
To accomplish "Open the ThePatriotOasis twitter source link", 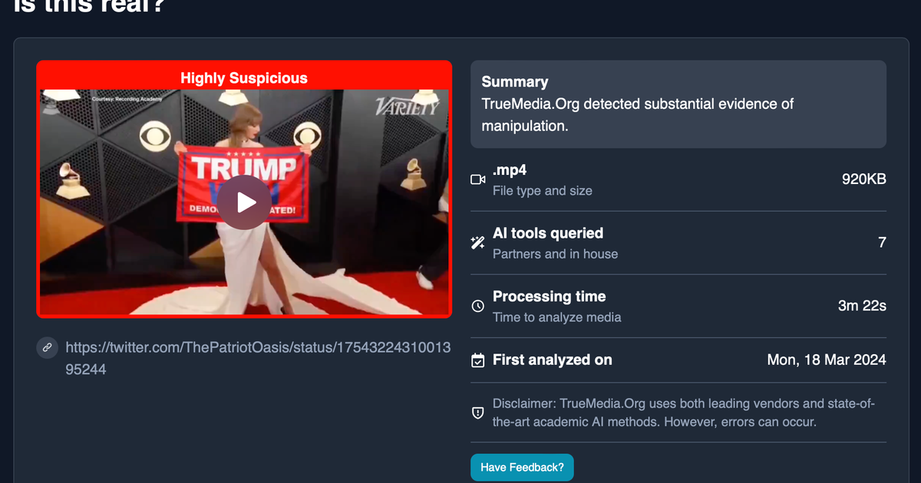I will tap(258, 358).
